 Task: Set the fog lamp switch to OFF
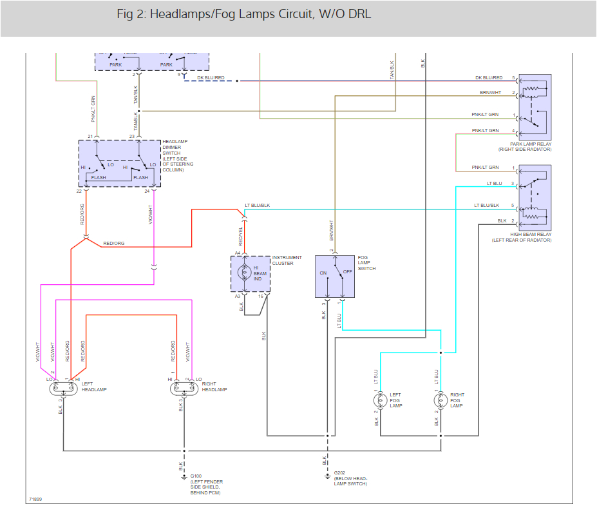pos(346,273)
